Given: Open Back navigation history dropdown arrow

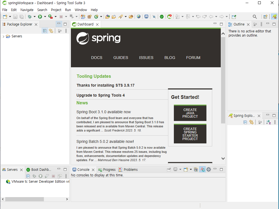Looking at the screenshot, I should click(x=216, y=17).
